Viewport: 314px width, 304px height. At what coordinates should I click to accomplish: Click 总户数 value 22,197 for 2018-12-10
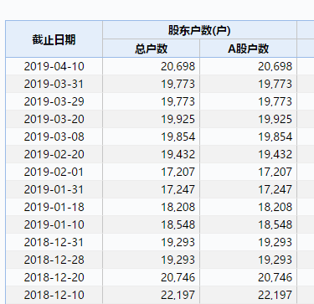point(178,295)
